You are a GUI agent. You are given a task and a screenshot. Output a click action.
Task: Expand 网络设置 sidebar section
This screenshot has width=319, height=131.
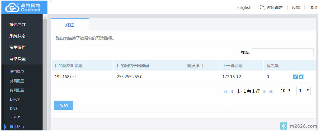click(x=18, y=59)
